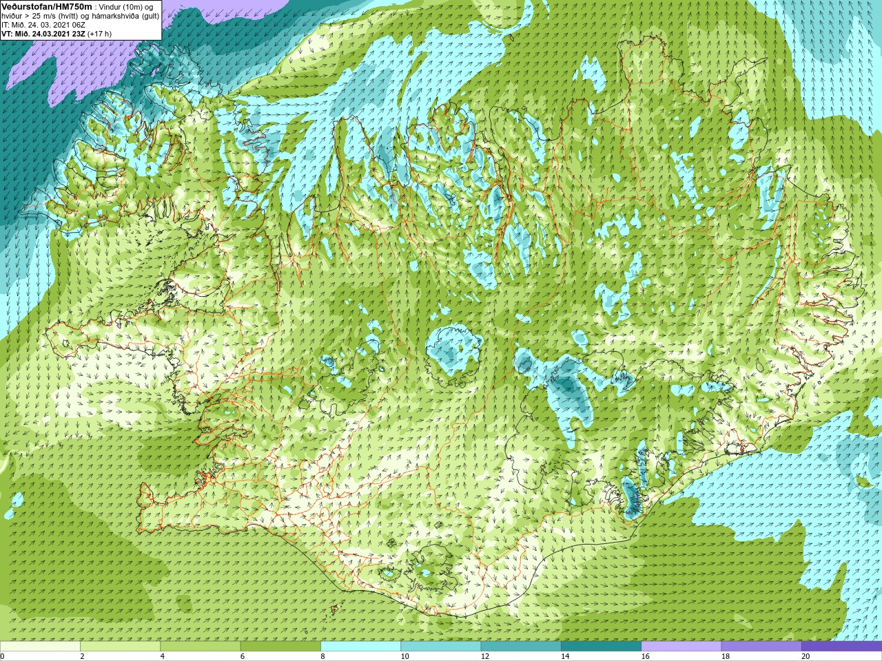This screenshot has height=661, width=882.
Task: Click the '18' scale label
Action: click(726, 656)
